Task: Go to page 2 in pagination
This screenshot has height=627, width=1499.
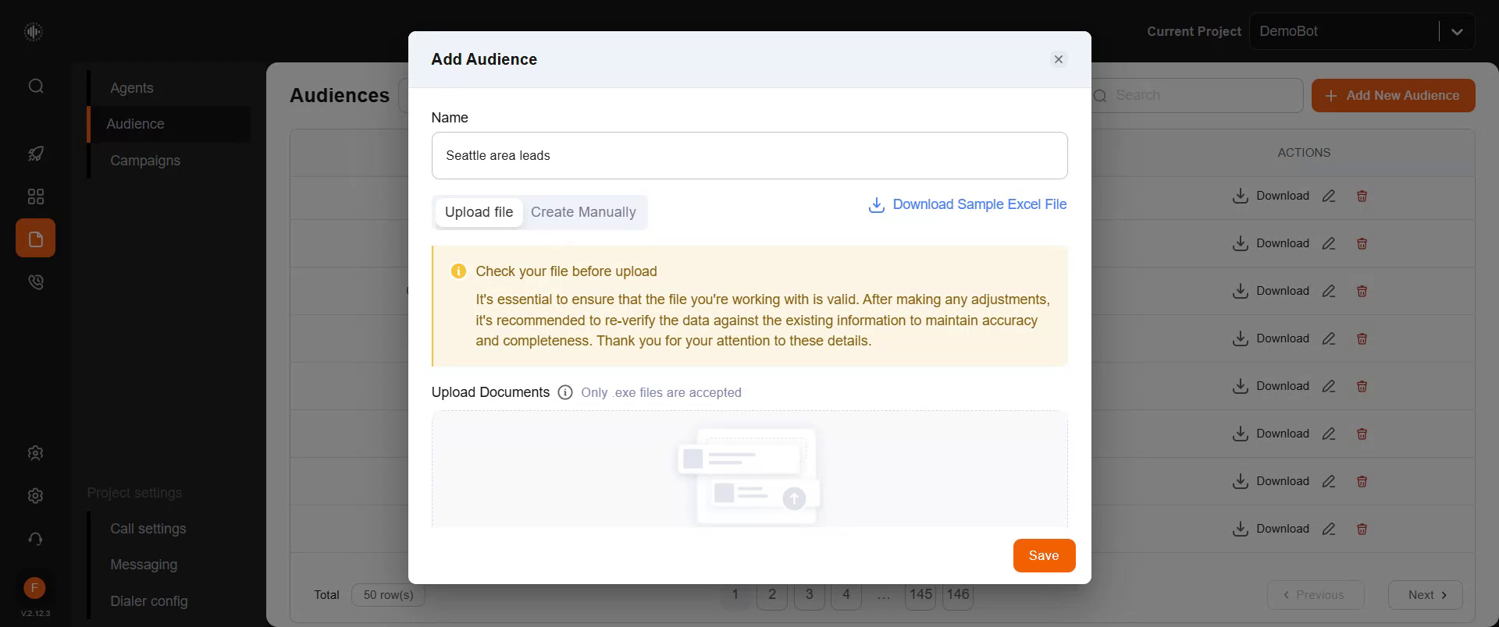Action: (x=772, y=595)
